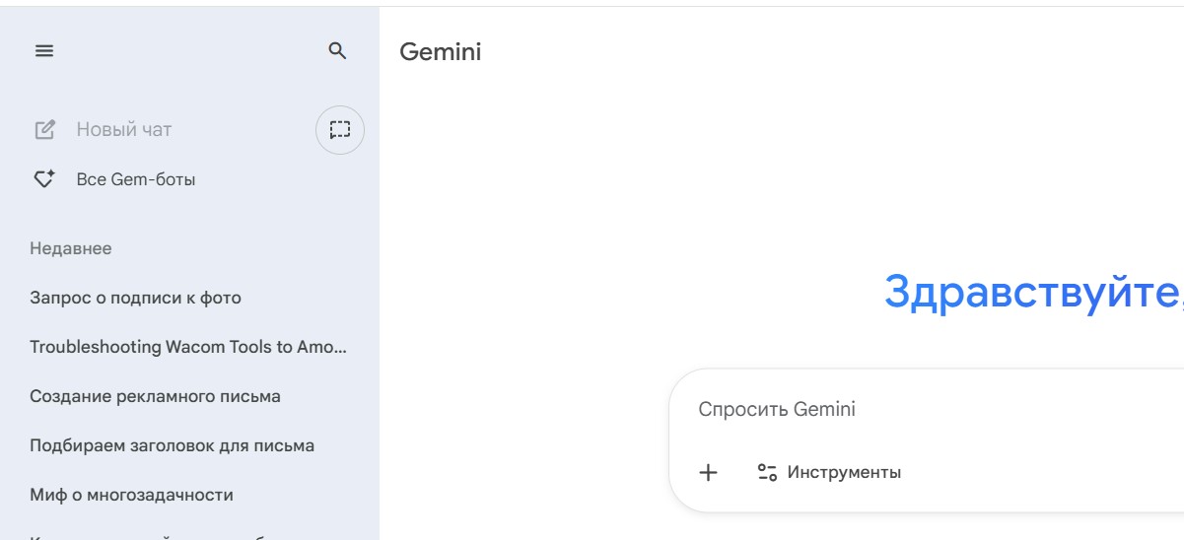Start a temporary chat with dashed bubble icon

[340, 129]
